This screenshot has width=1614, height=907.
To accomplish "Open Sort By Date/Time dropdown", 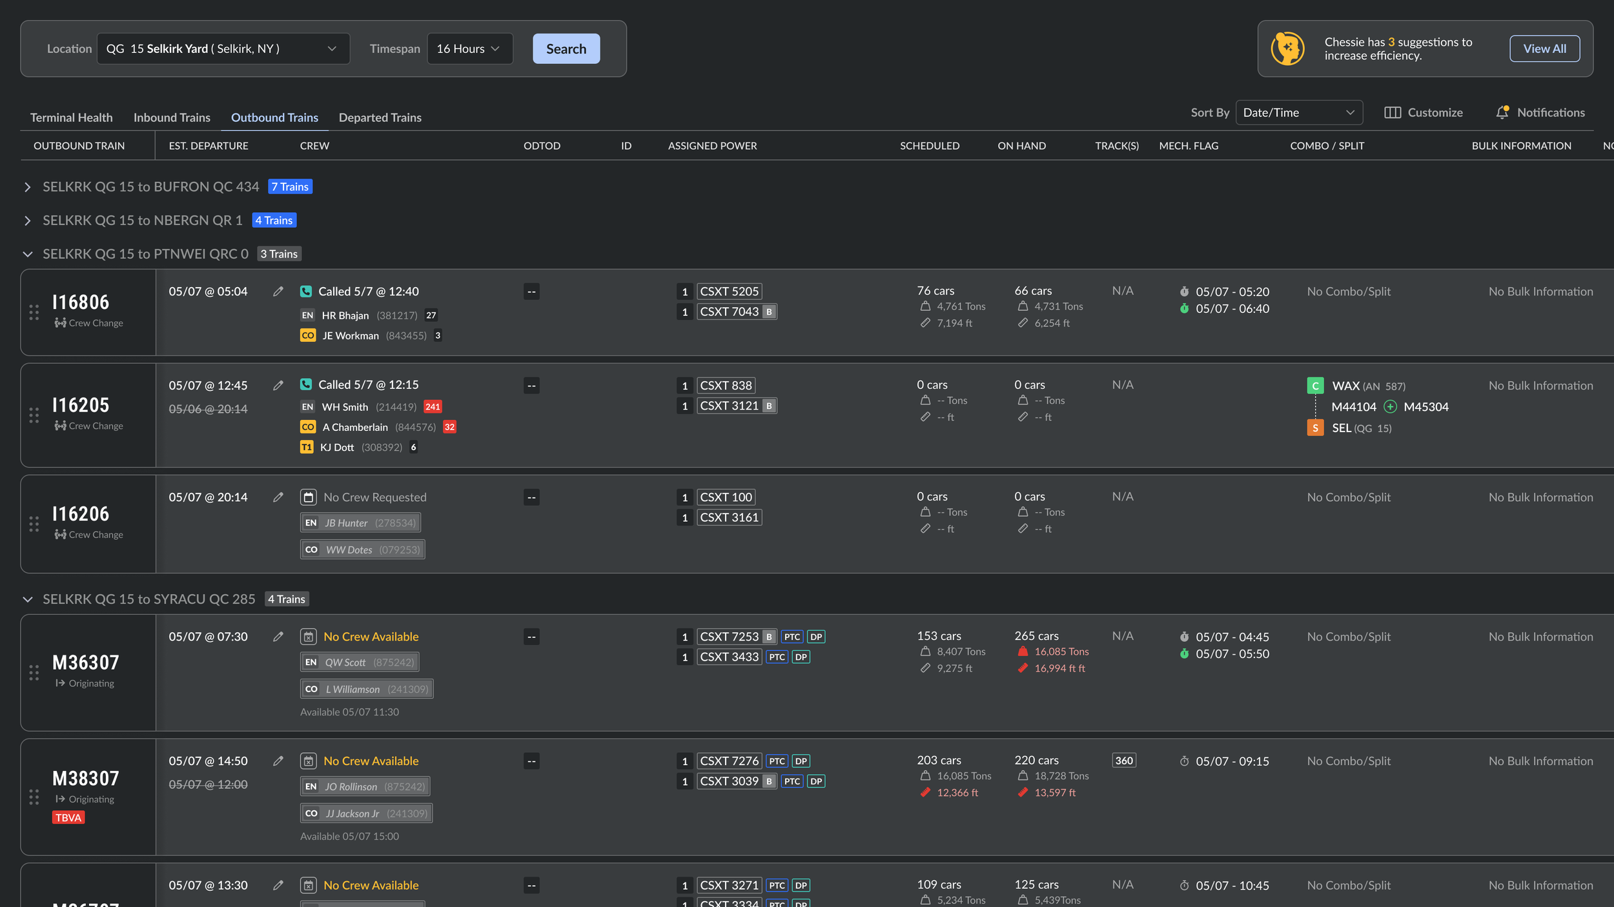I will [x=1298, y=113].
